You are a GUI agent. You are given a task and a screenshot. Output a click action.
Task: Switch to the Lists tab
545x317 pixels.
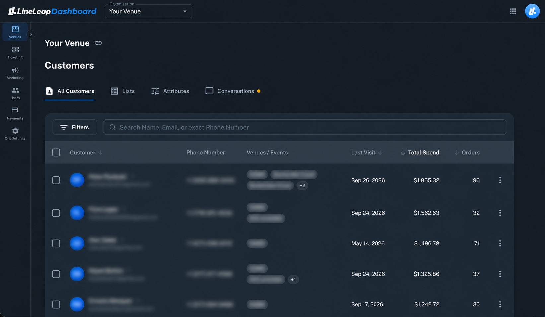pyautogui.click(x=123, y=91)
